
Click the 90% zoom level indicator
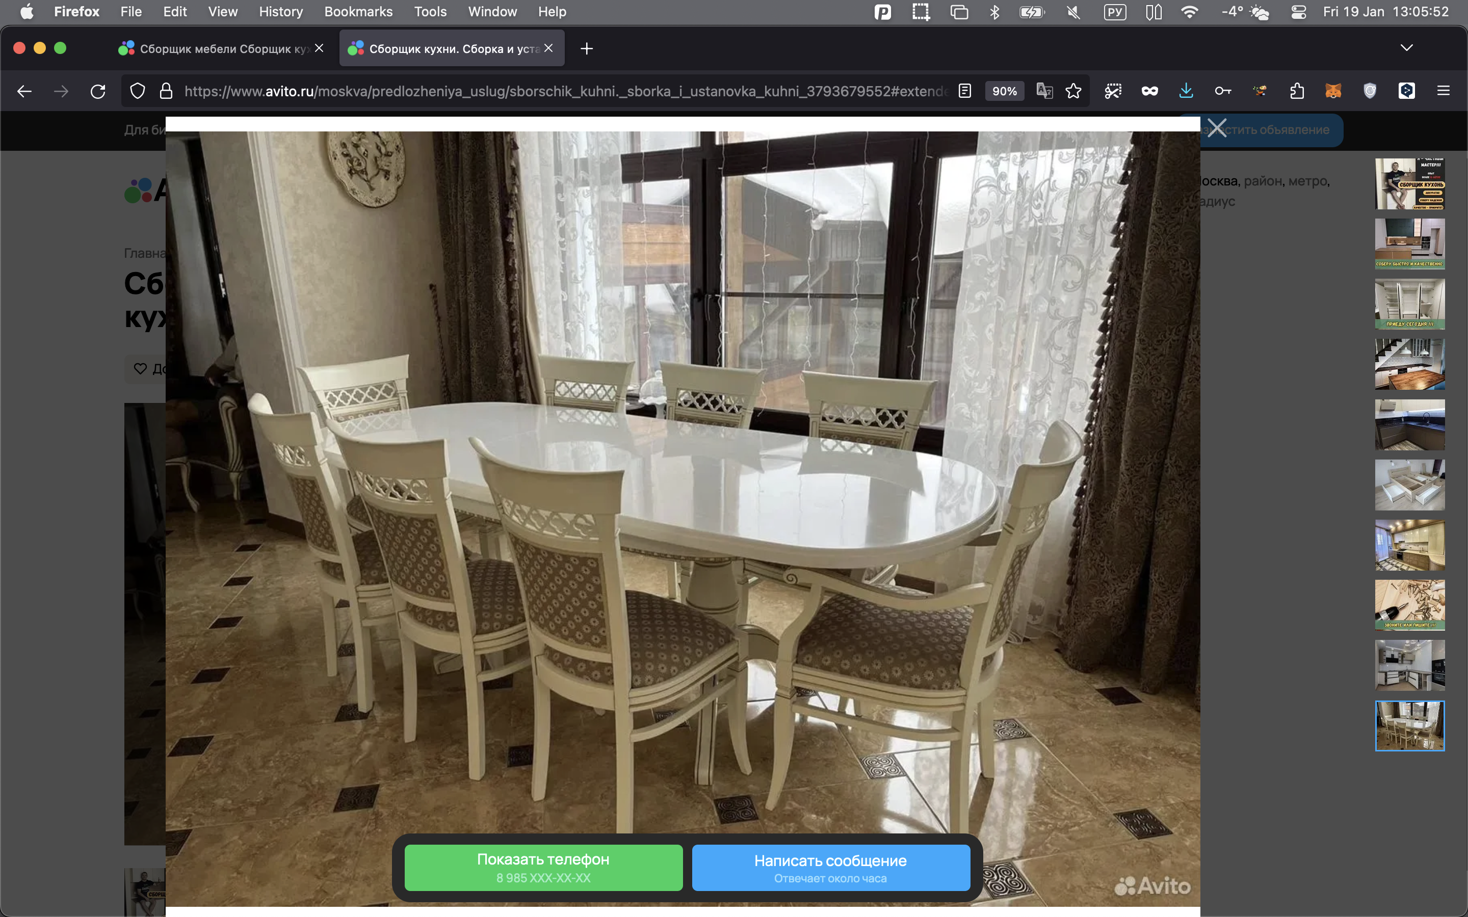tap(1004, 92)
